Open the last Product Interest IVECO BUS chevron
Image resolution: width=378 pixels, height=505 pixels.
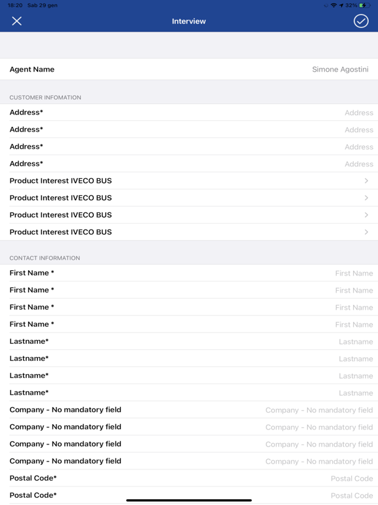(x=366, y=232)
